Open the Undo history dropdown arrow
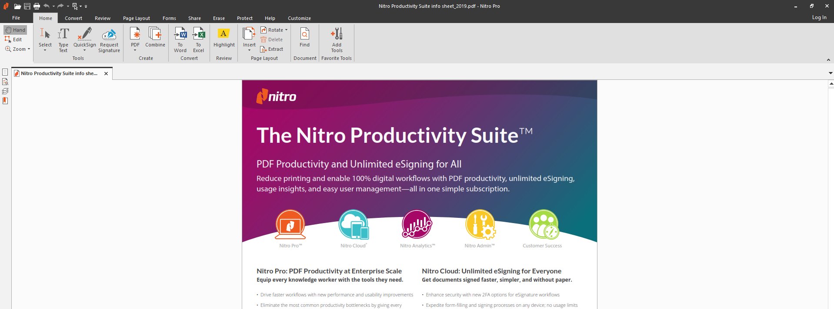 click(53, 7)
